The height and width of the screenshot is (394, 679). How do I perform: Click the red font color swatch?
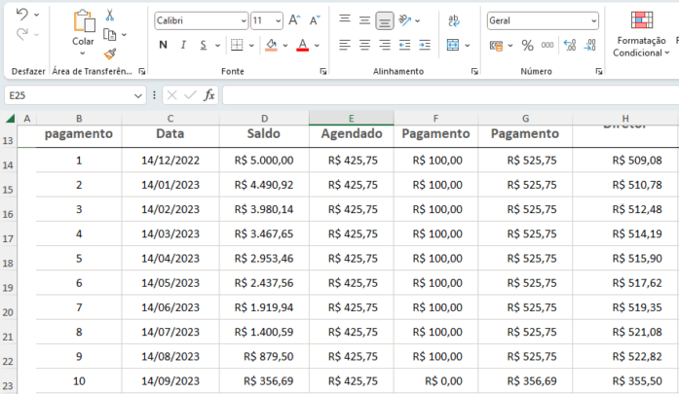point(303,46)
